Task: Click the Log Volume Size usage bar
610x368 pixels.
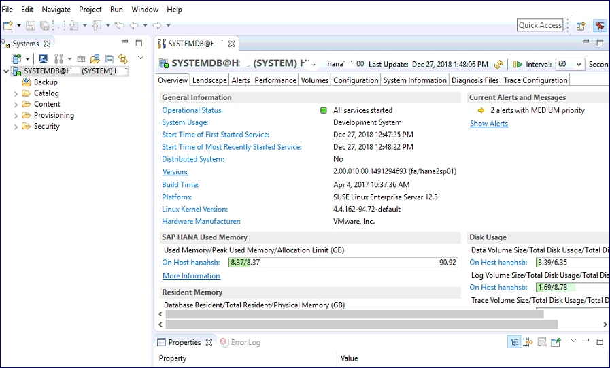Action: coord(573,288)
